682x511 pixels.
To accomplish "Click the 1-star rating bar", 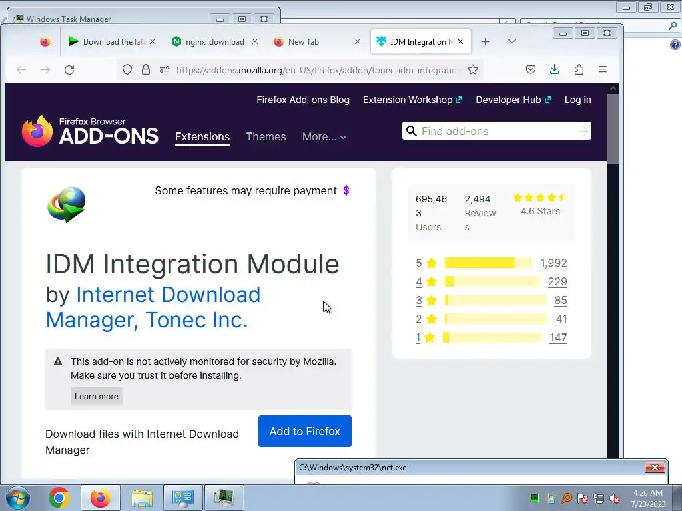I will 492,337.
